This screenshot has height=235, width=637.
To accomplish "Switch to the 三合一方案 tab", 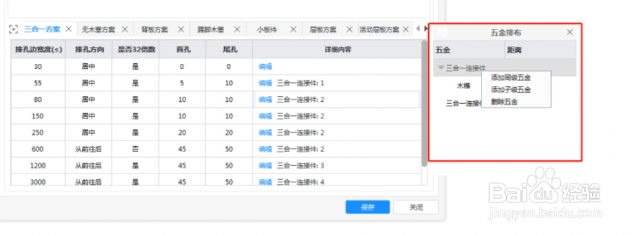I will [x=42, y=29].
